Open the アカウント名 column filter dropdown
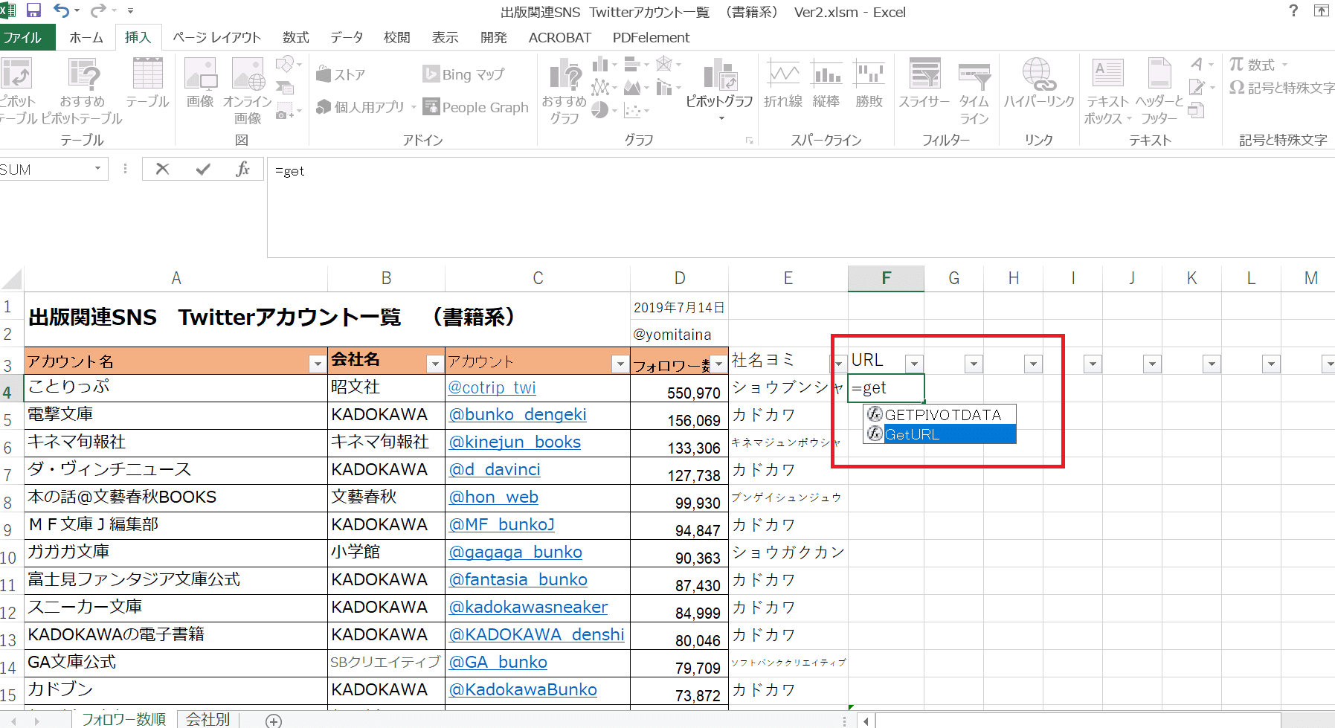 (x=317, y=364)
